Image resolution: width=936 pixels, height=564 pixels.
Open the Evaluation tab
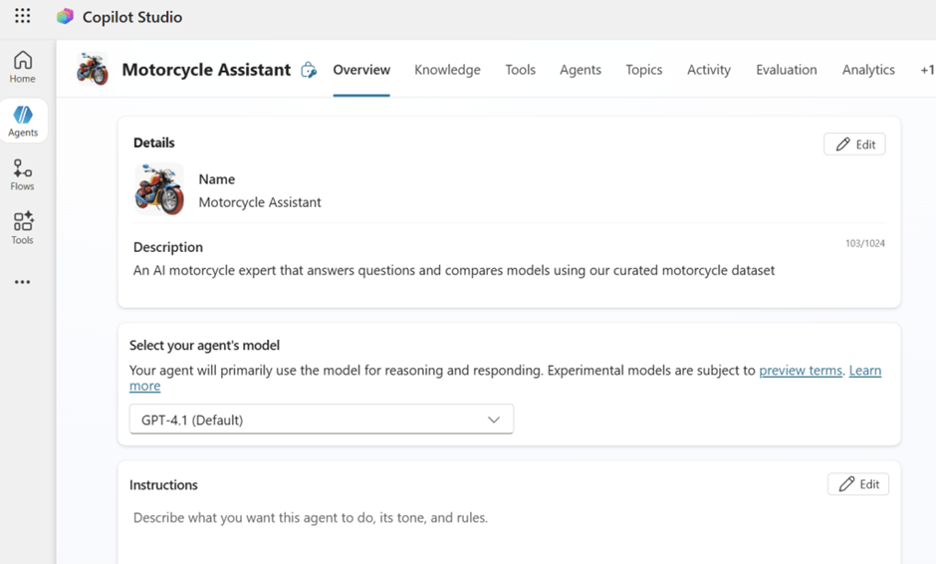[786, 70]
